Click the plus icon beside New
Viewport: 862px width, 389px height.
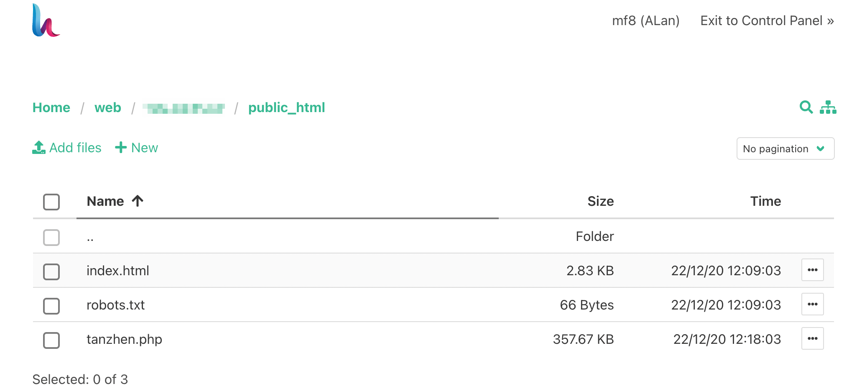[x=121, y=148]
